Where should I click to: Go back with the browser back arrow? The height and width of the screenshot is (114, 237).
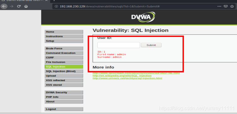(4, 6)
